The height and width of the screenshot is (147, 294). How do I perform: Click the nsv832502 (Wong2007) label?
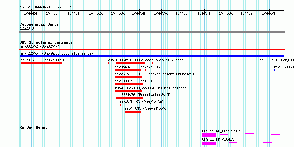[40, 46]
